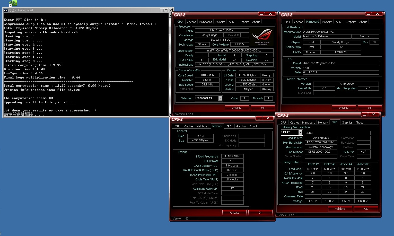This screenshot has width=394, height=236.
Task: Maximize the hexus_pifast console window
Action: tap(166, 10)
